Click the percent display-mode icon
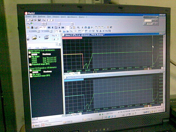Screen dimensions: 176x132 coord(97,31)
